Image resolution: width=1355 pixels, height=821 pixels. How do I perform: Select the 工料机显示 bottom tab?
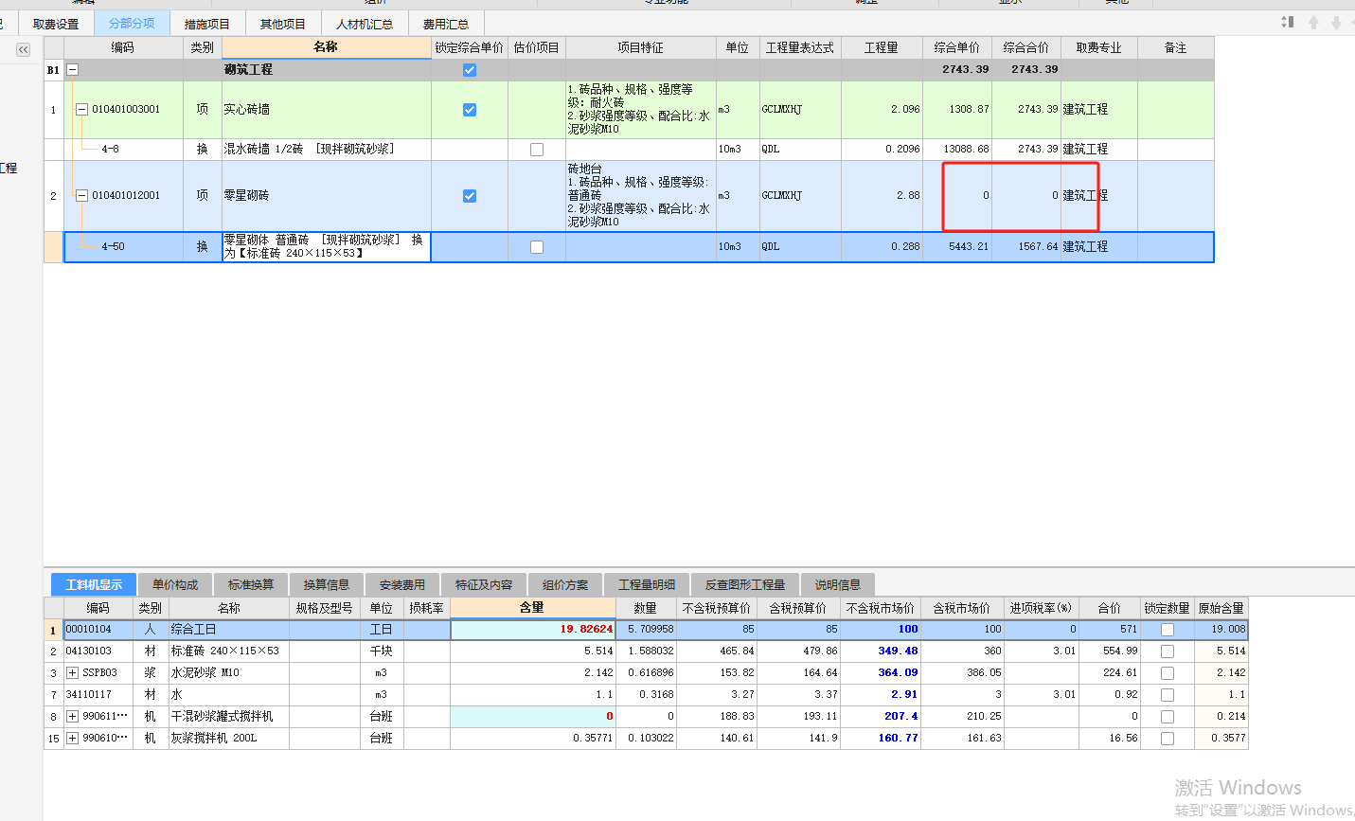(x=94, y=585)
